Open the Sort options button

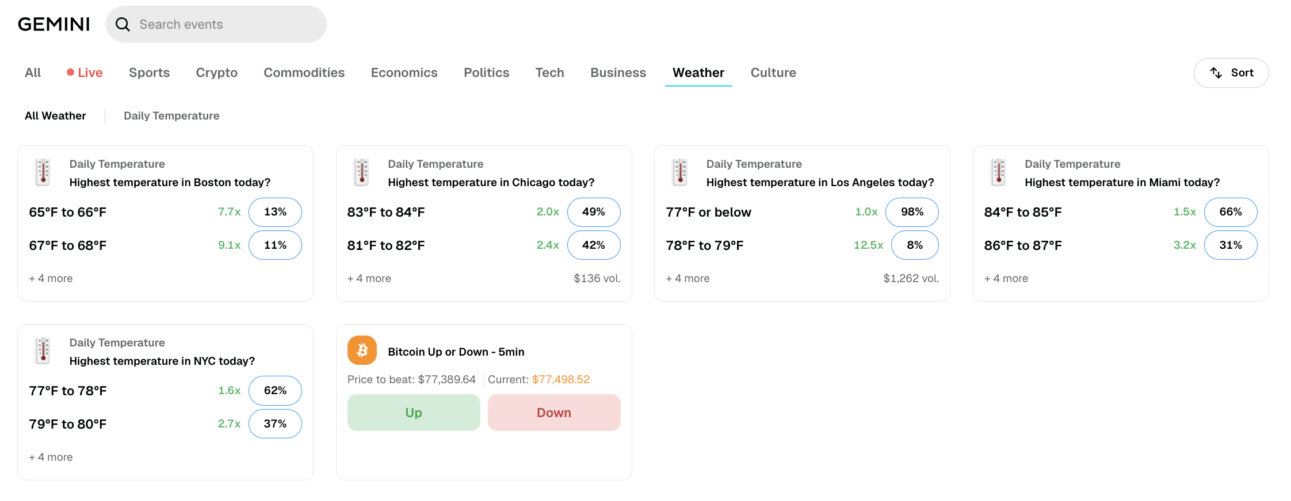click(x=1231, y=73)
